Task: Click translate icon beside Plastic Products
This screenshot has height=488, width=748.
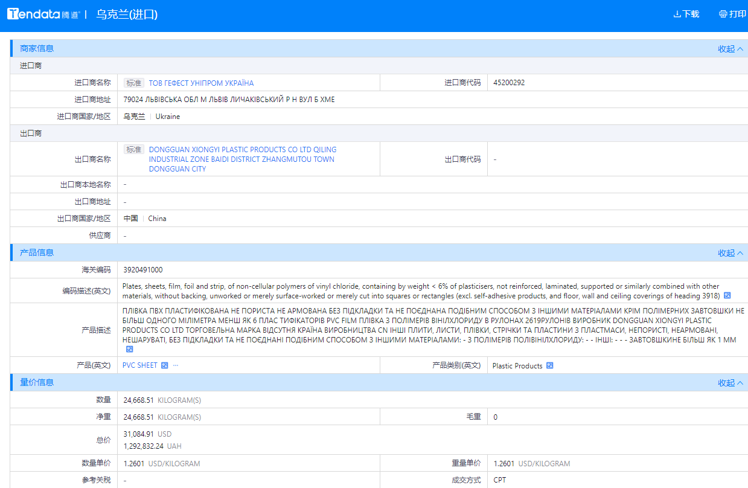Action: pyautogui.click(x=549, y=365)
